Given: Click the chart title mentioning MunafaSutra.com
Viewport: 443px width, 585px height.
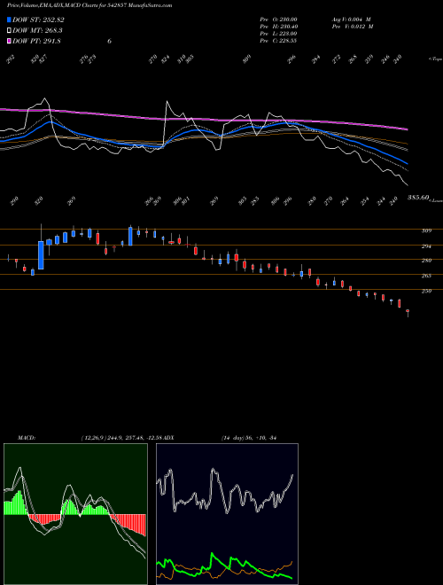Looking at the screenshot, I should pos(89,5).
